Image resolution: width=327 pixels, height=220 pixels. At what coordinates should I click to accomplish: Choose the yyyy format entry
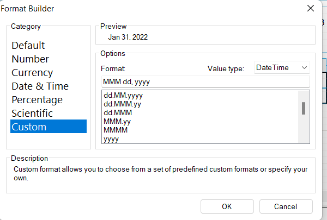(111, 139)
